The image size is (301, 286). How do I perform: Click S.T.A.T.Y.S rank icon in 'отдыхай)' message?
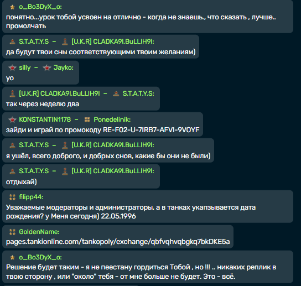point(13,171)
